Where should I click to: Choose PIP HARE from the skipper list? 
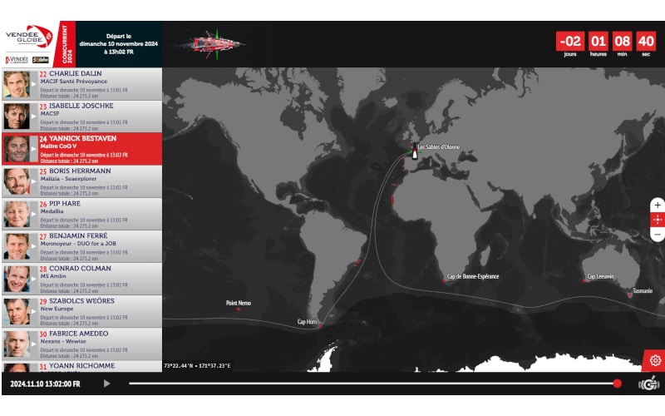tap(65, 203)
